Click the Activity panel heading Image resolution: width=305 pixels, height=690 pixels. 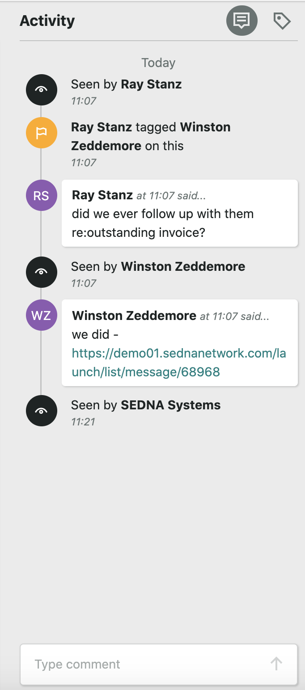click(47, 21)
